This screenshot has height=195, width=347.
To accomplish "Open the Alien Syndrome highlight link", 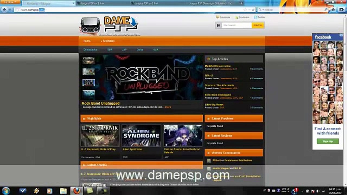I will 132,149.
